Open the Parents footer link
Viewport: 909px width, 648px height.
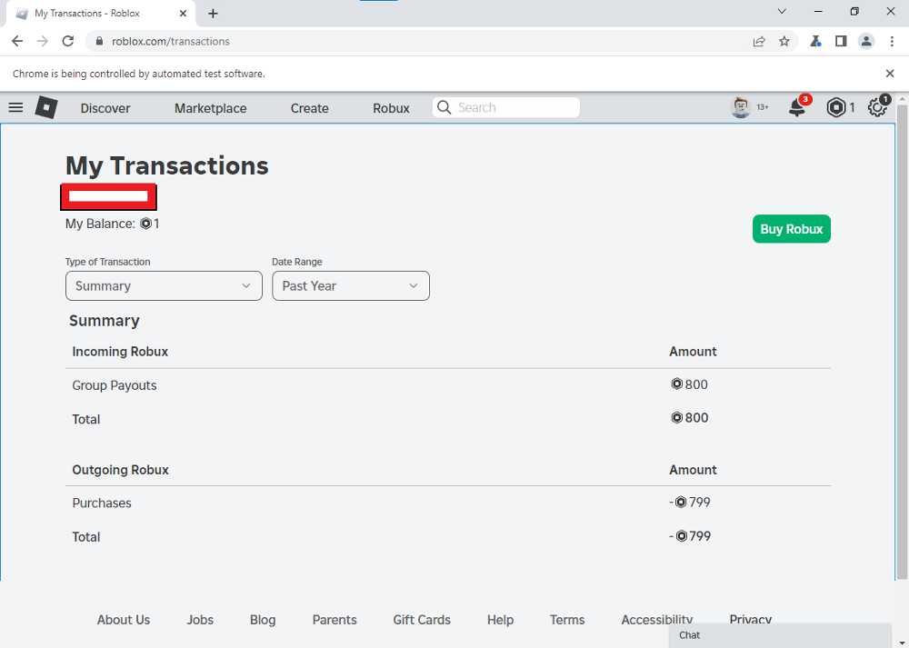point(335,620)
